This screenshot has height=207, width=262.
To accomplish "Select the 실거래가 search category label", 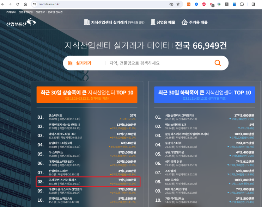I will 84,63.
